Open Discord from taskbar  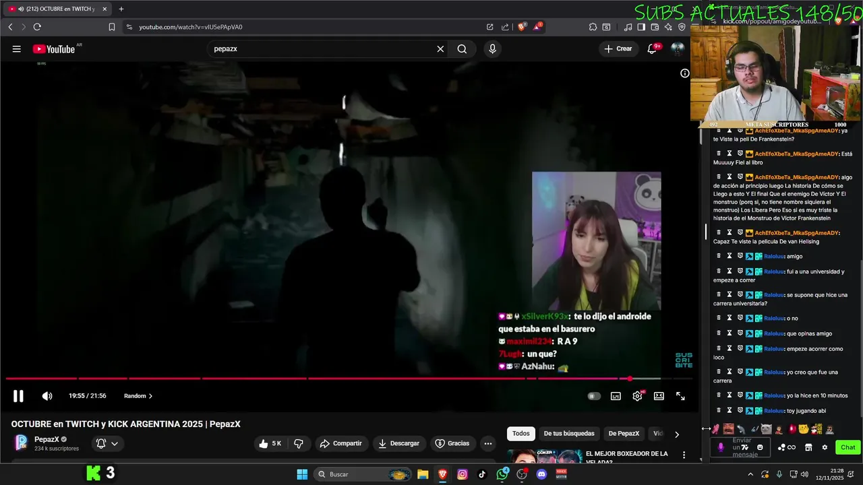click(541, 474)
